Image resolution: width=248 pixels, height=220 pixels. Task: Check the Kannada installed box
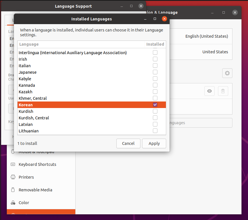coord(155,85)
